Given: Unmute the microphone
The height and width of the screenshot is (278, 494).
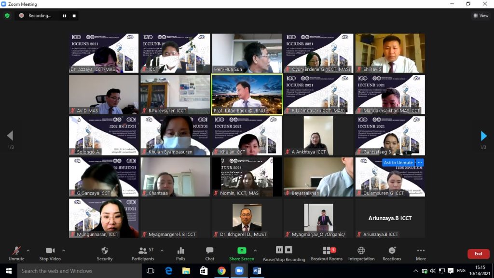Looking at the screenshot, I should click(16, 253).
